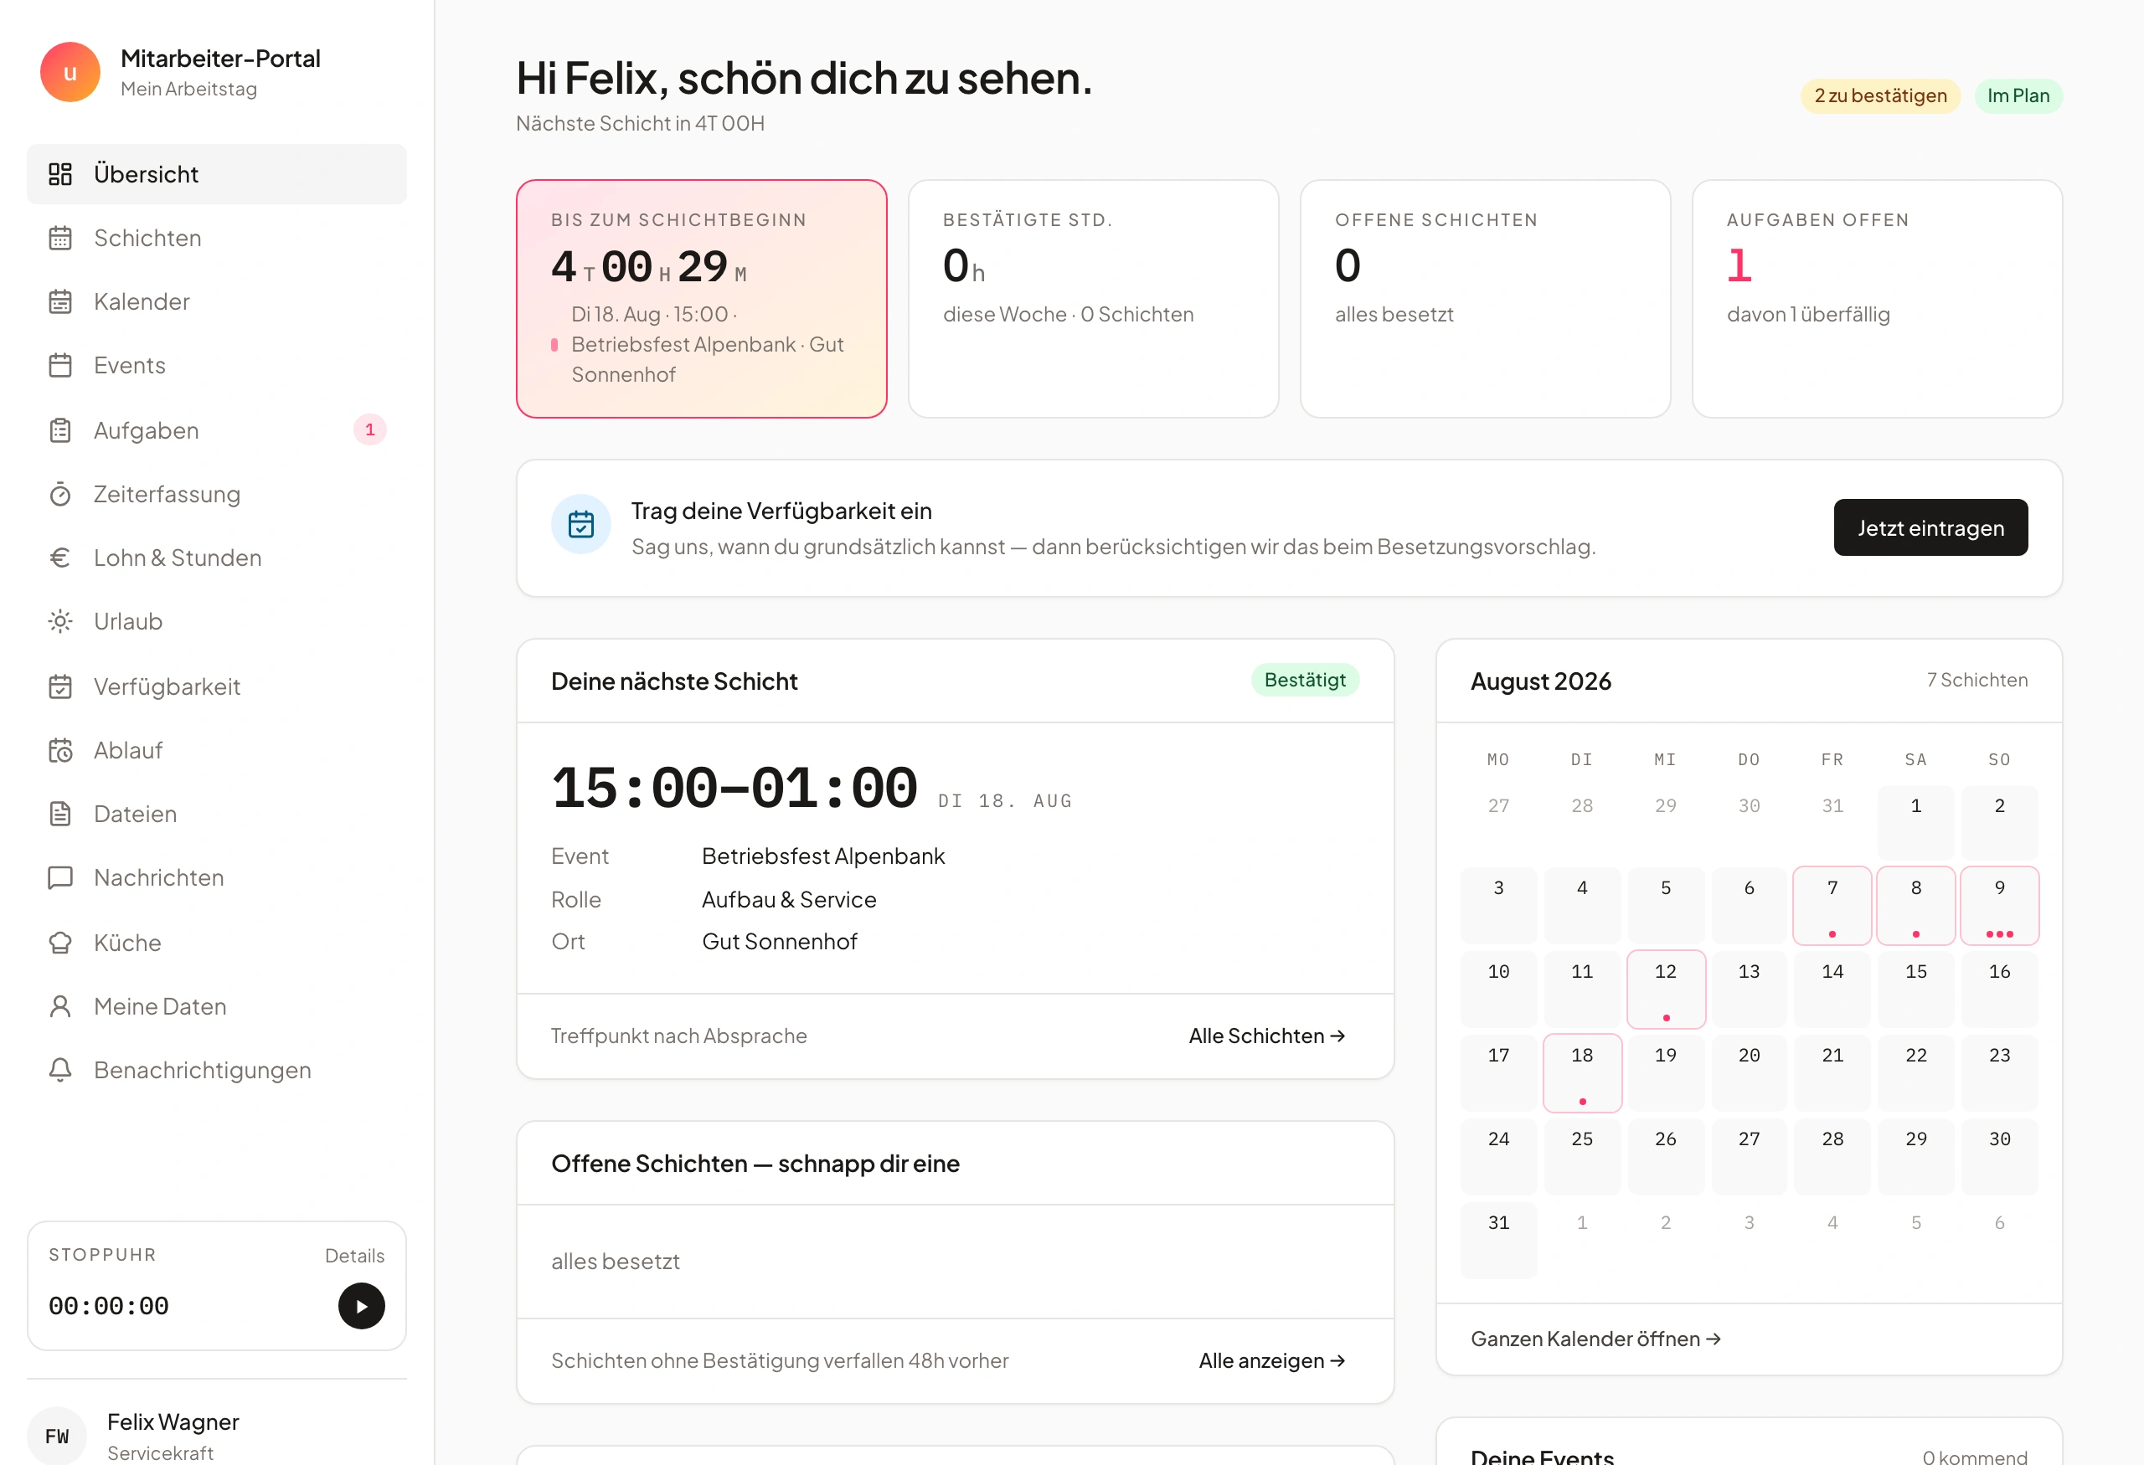Image resolution: width=2144 pixels, height=1465 pixels.
Task: Click the Bestätigt status badge
Action: 1305,680
